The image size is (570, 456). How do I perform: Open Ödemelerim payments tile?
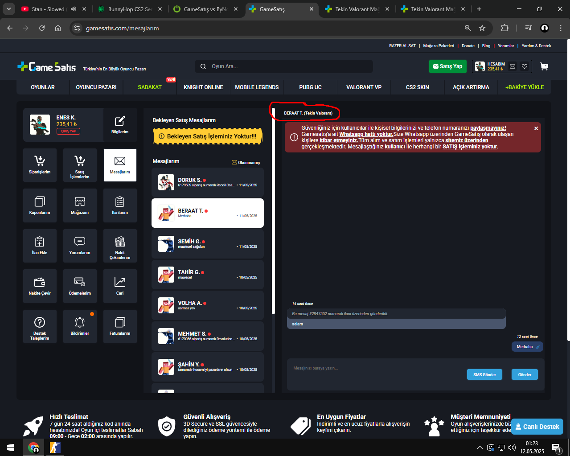coord(80,286)
